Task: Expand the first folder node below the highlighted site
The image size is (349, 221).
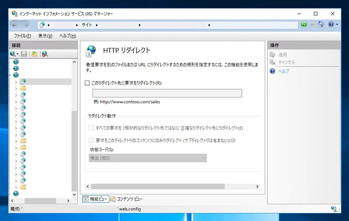Action: tap(16, 89)
